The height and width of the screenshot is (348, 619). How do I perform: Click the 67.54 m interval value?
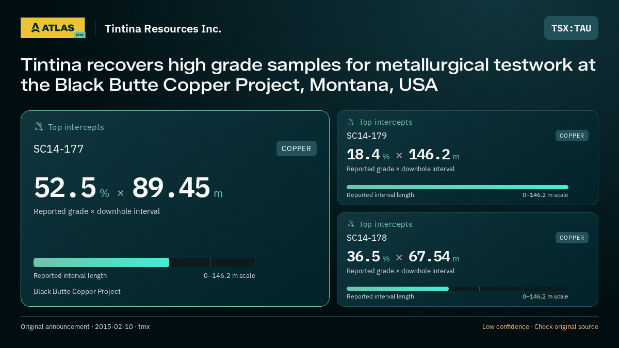(434, 257)
